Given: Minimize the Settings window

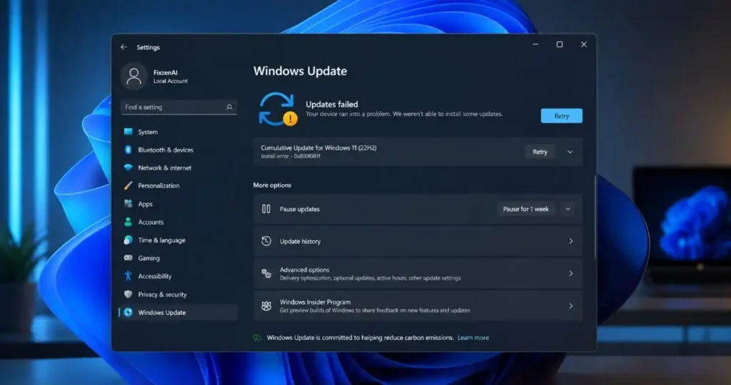Looking at the screenshot, I should click(x=535, y=45).
